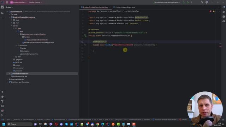Click the handle method name
226x127 pixels.
point(108,45)
